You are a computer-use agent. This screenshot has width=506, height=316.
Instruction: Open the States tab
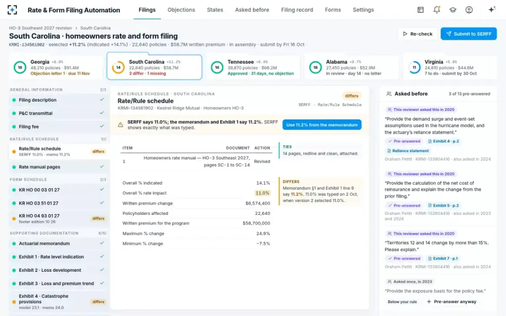tap(215, 10)
